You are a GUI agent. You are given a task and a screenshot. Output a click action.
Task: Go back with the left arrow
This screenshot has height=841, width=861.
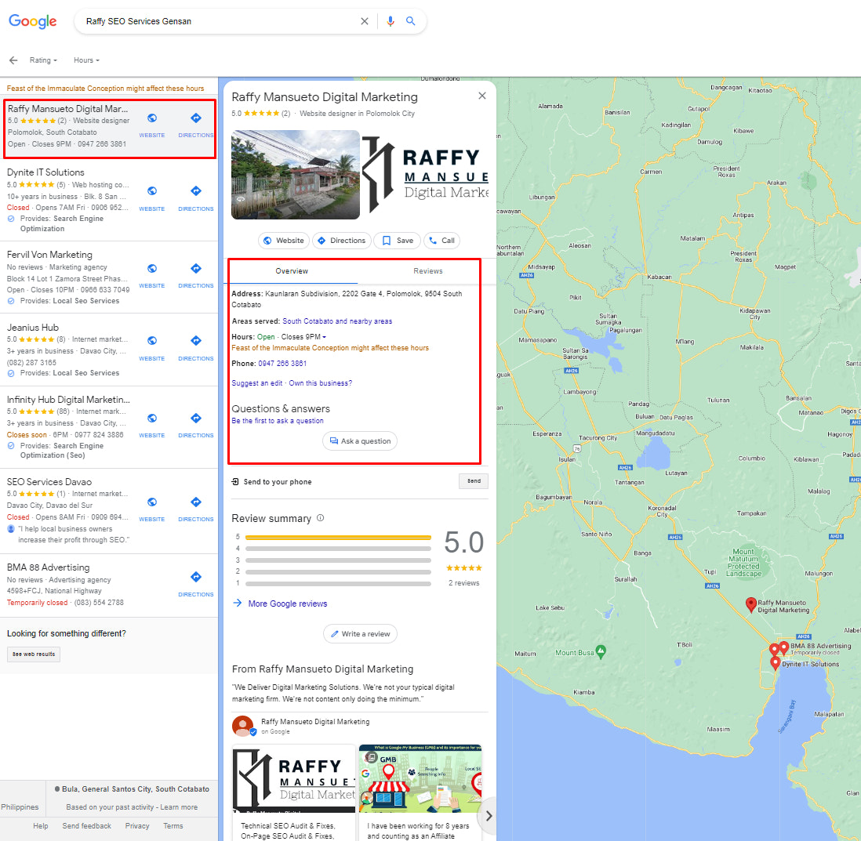(x=14, y=60)
